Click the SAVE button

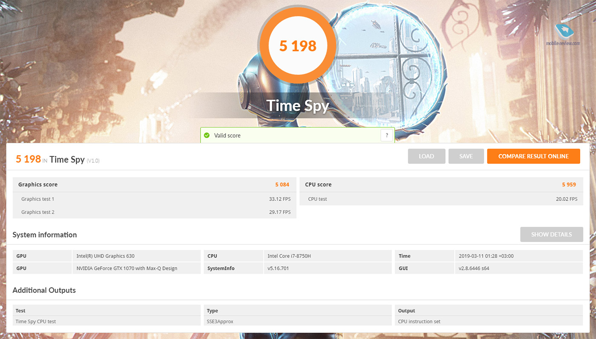tap(466, 156)
